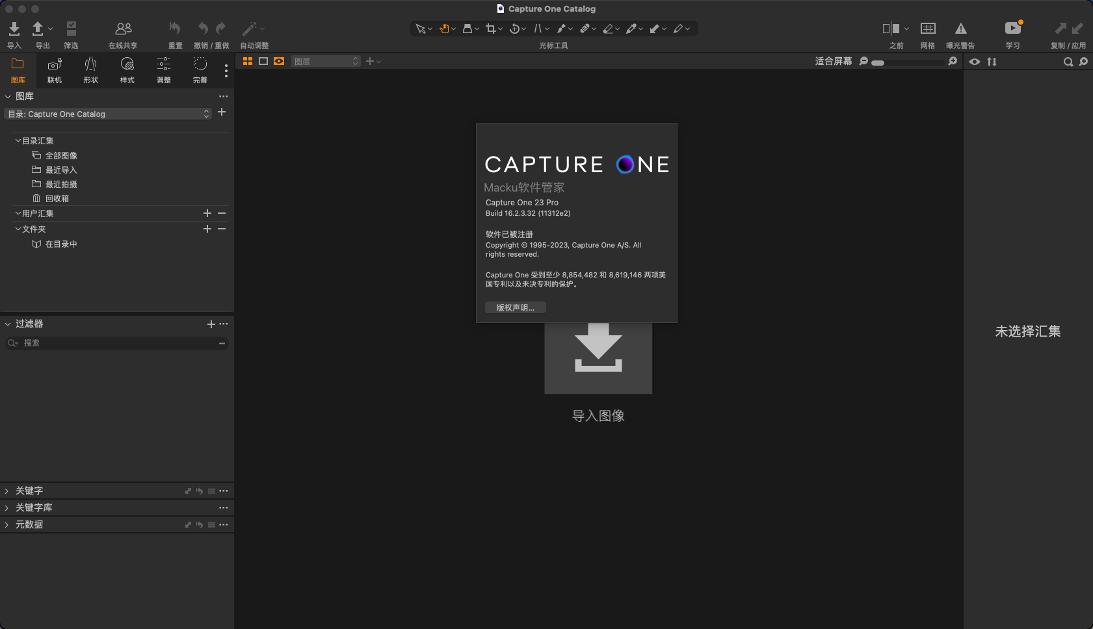This screenshot has height=629, width=1093.
Task: Collapse the 用户汇集 tree group
Action: pyautogui.click(x=18, y=213)
